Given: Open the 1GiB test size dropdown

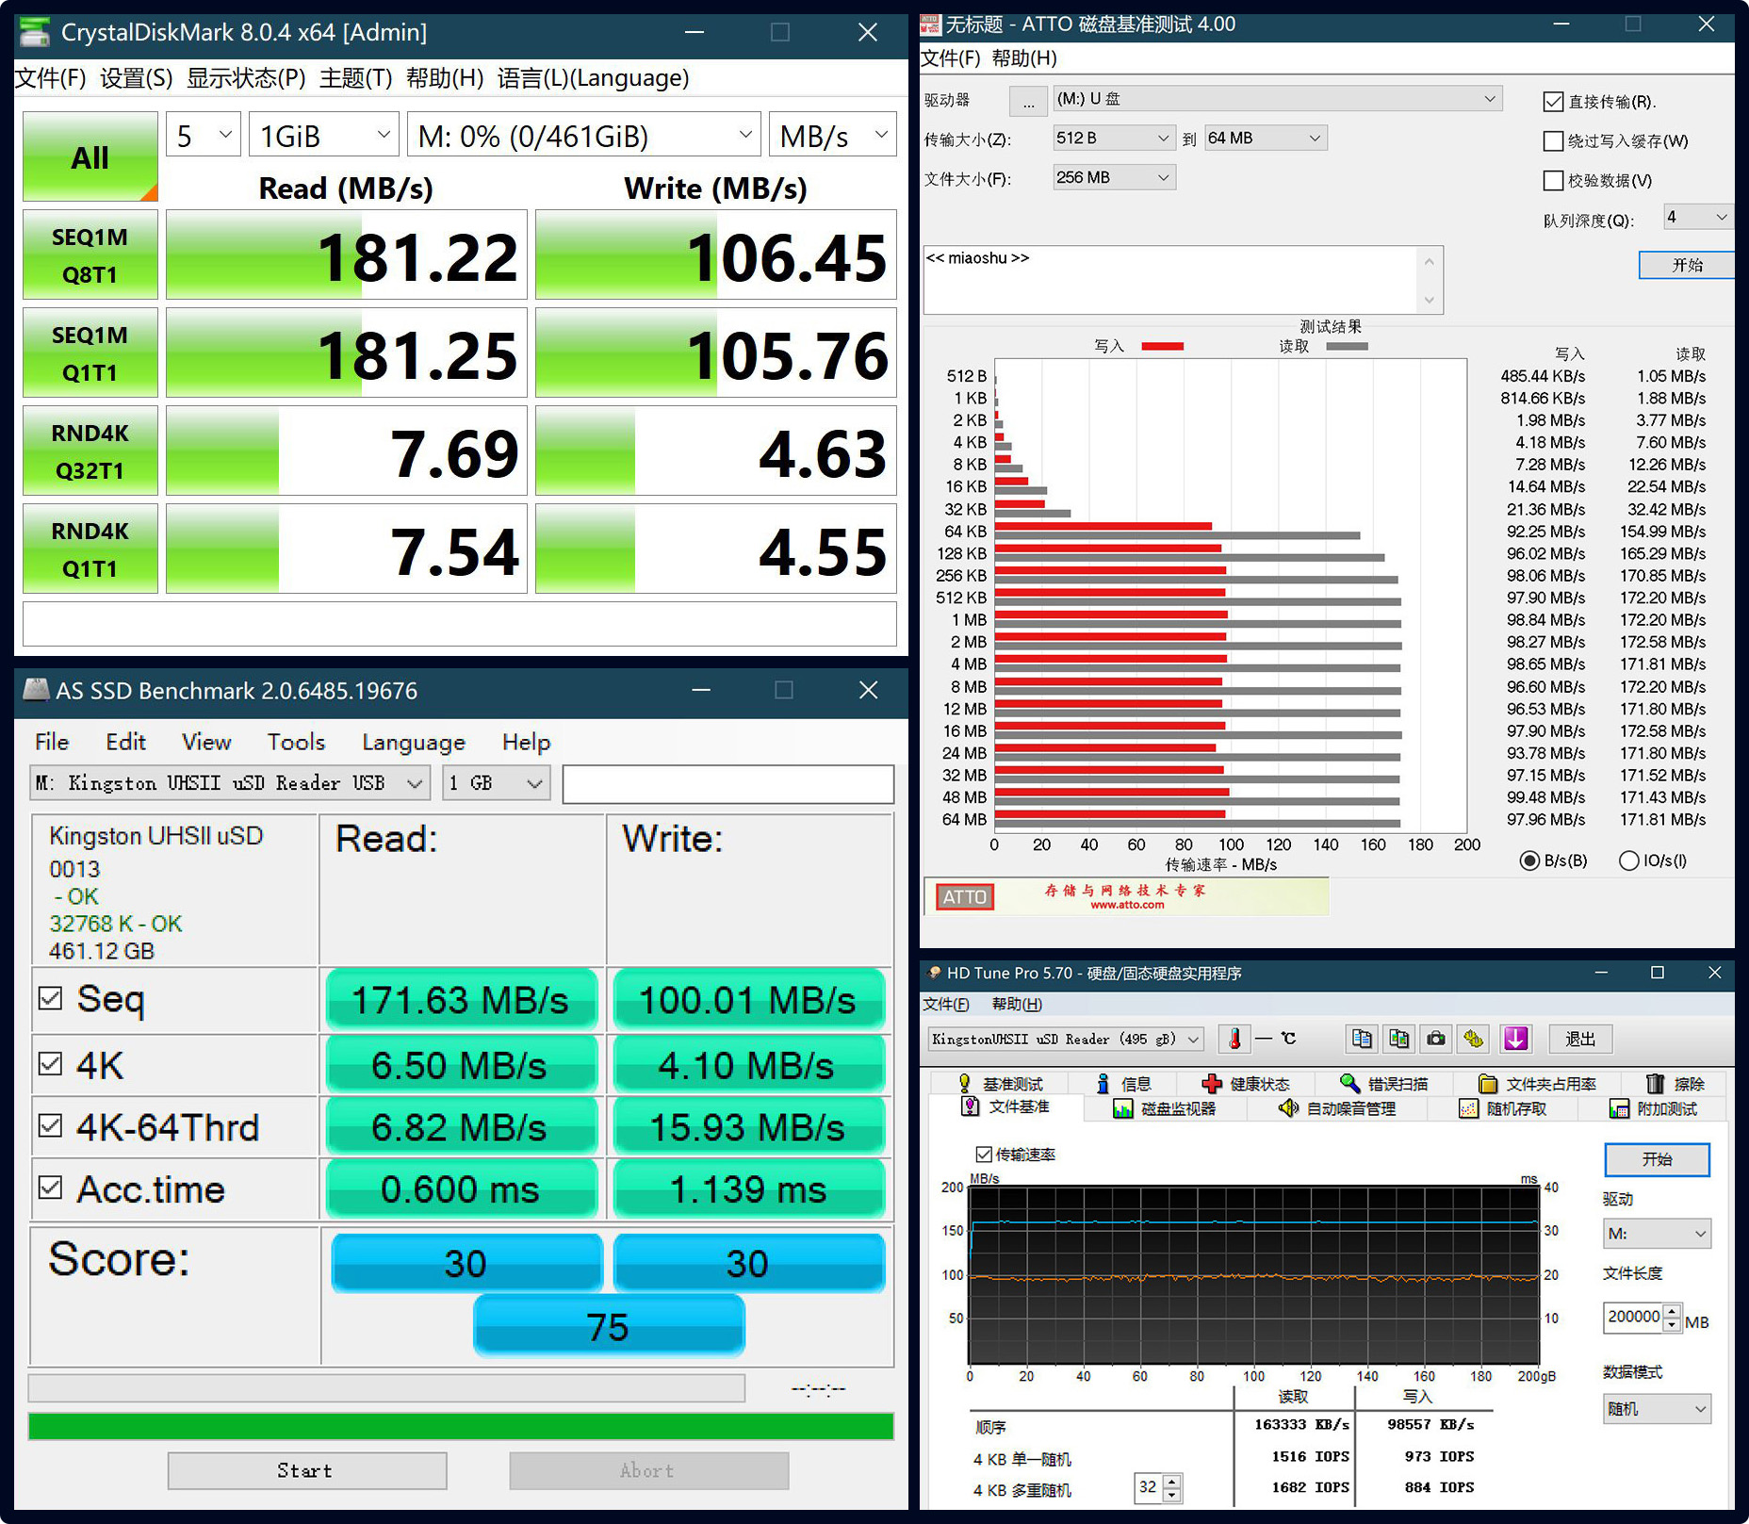Looking at the screenshot, I should coord(324,137).
